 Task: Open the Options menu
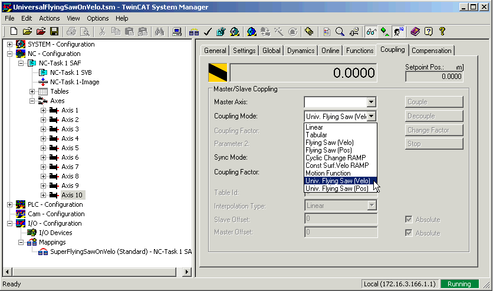pyautogui.click(x=98, y=18)
